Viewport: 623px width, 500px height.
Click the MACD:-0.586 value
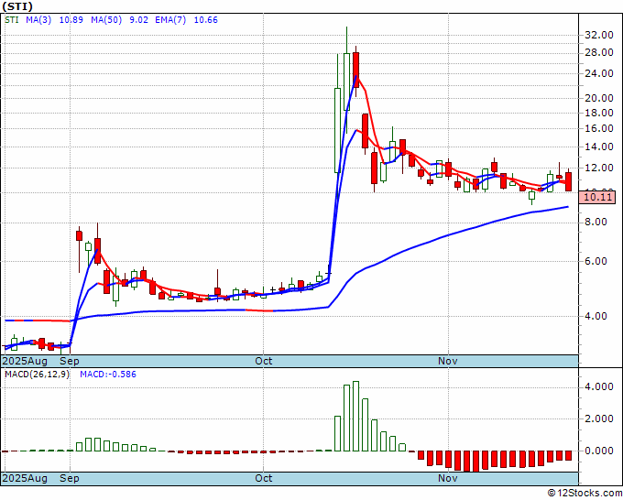(x=108, y=375)
